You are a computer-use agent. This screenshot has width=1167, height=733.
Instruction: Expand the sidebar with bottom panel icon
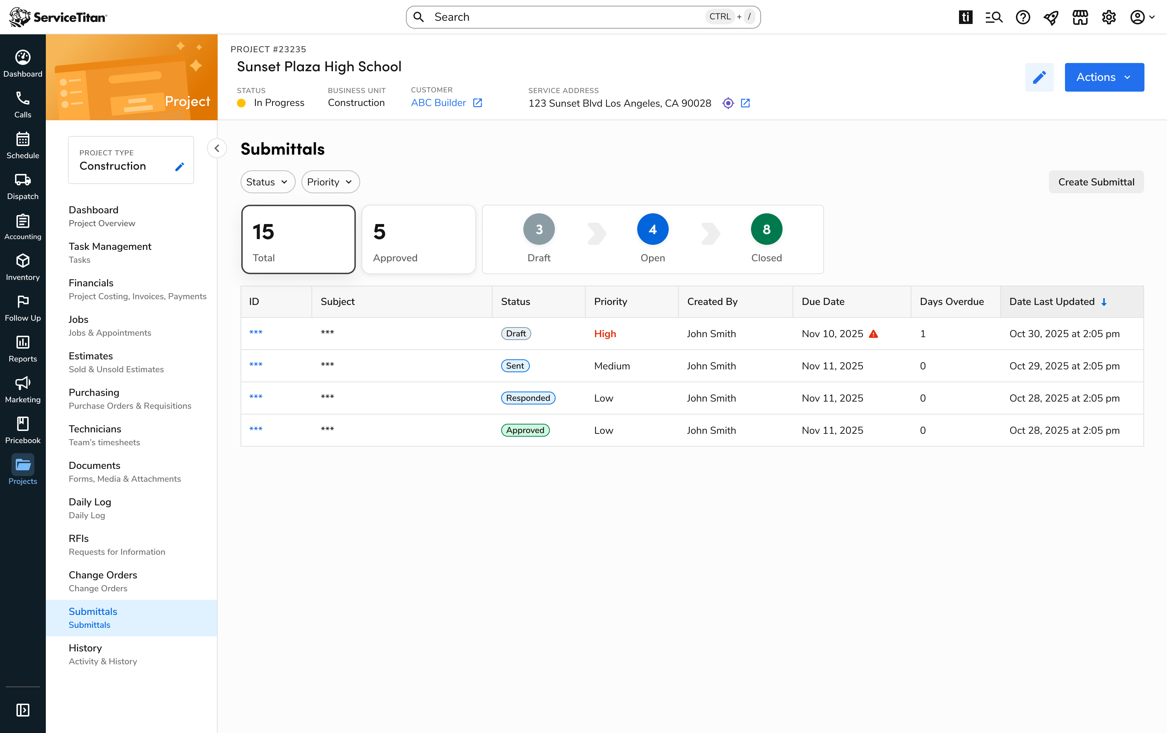tap(23, 710)
